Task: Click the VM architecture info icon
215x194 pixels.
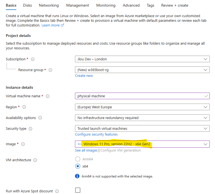Action: [x=35, y=160]
